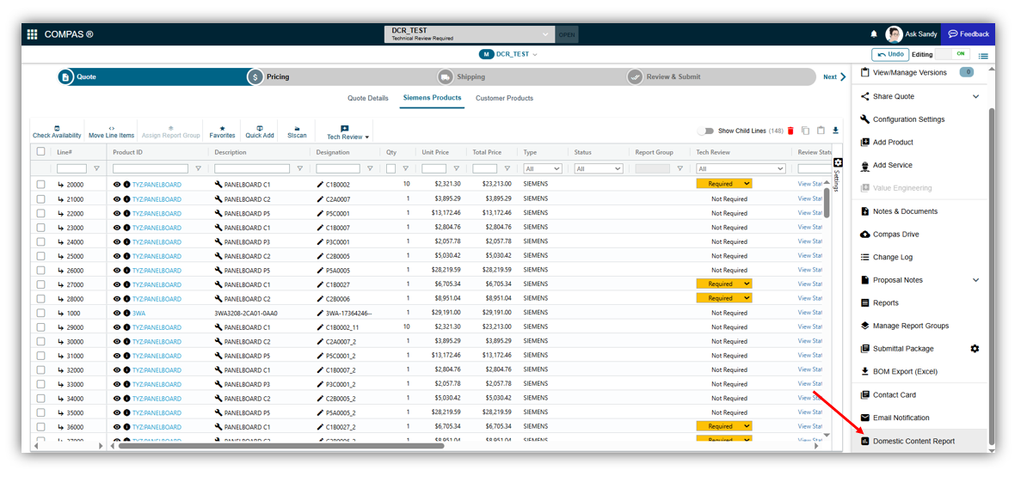Toggle the Editing ON switch
This screenshot has height=482, width=1027.
(953, 54)
